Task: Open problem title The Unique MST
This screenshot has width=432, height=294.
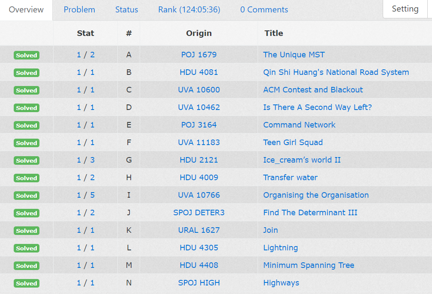Action: click(x=294, y=55)
